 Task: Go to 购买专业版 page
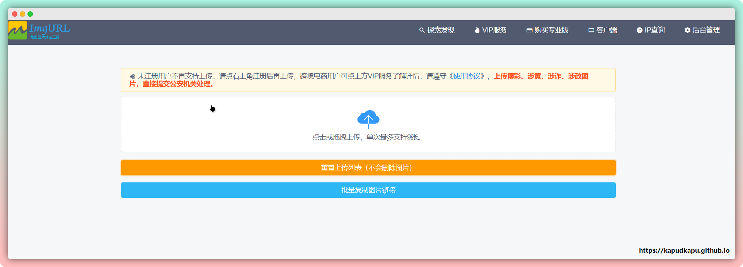[x=551, y=30]
